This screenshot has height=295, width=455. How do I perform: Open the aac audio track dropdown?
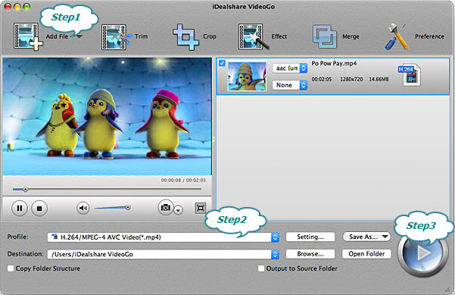click(x=290, y=68)
